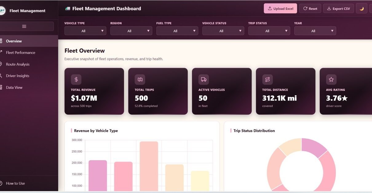
Task: Toggle dark mode with the moon button
Action: pos(362,9)
